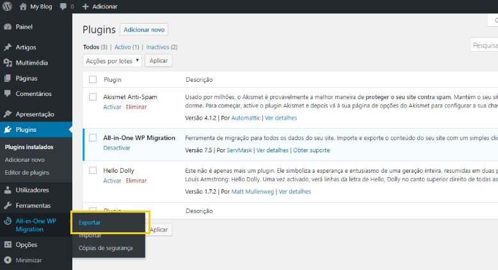This screenshot has width=498, height=270.
Task: Click the Descrição column footer label
Action: click(x=199, y=211)
